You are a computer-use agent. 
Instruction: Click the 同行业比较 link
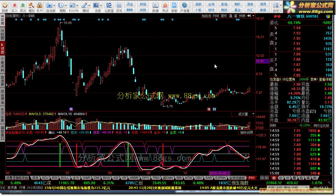pos(322,126)
